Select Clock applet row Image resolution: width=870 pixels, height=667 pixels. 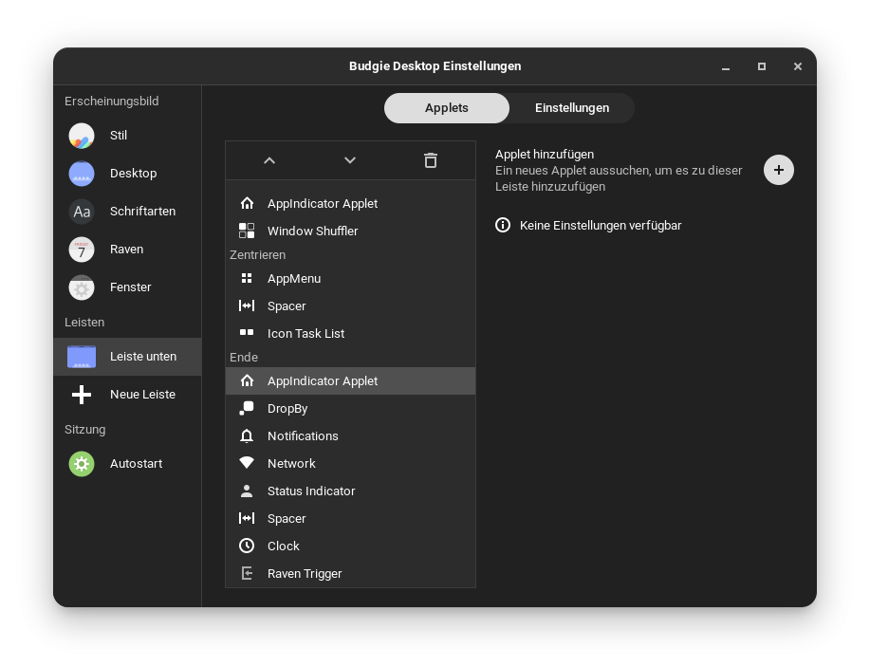tap(350, 547)
